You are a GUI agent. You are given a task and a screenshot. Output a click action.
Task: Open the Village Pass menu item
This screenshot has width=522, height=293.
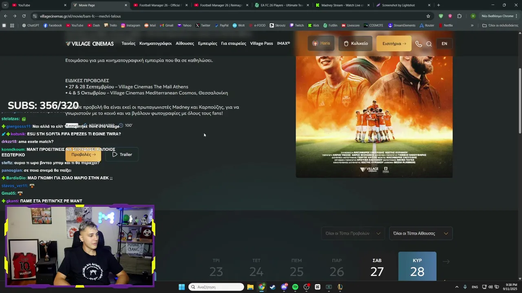tap(261, 44)
